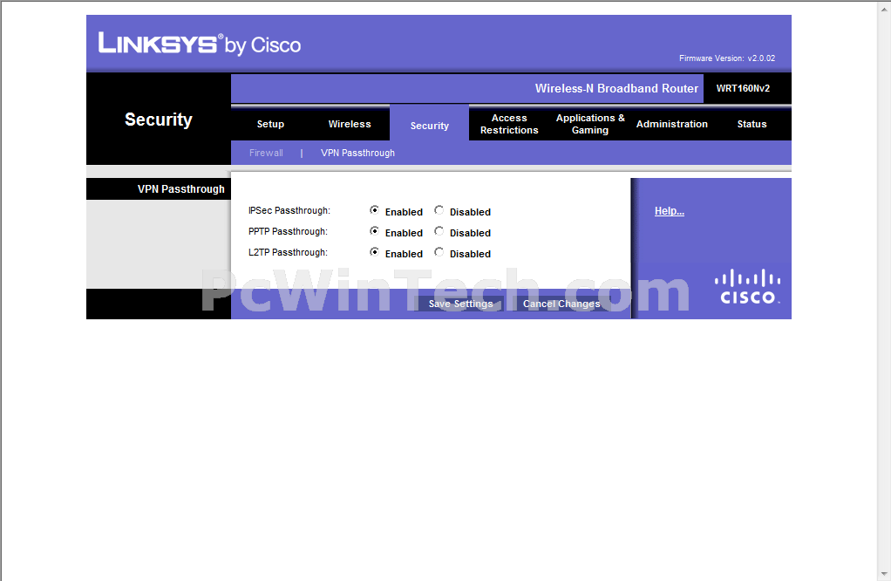This screenshot has width=891, height=581.
Task: Click the L2TP Passthrough label
Action: click(x=288, y=252)
